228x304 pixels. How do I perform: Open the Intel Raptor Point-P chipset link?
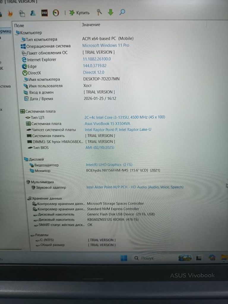118,129
